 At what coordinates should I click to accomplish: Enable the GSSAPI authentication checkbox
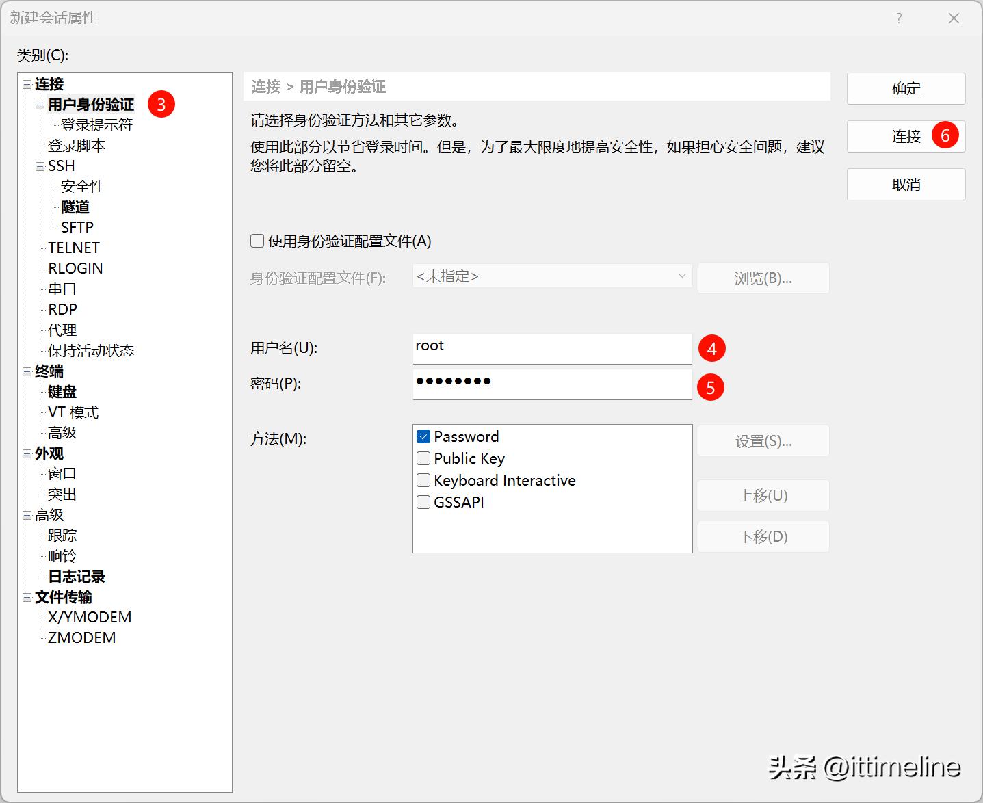[423, 502]
